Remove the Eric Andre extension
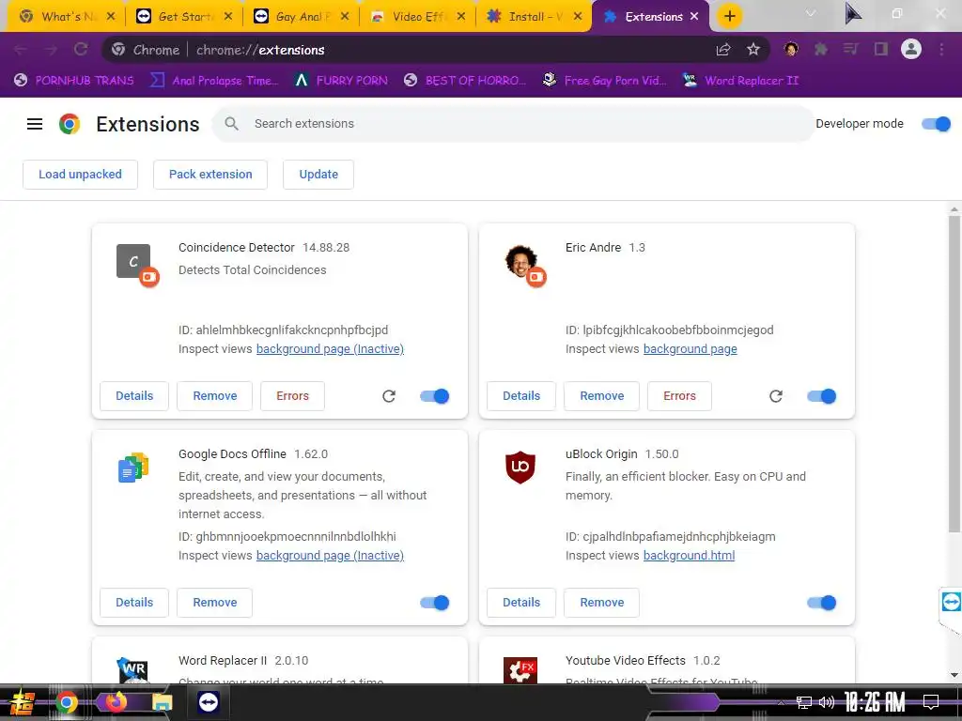 (x=602, y=396)
